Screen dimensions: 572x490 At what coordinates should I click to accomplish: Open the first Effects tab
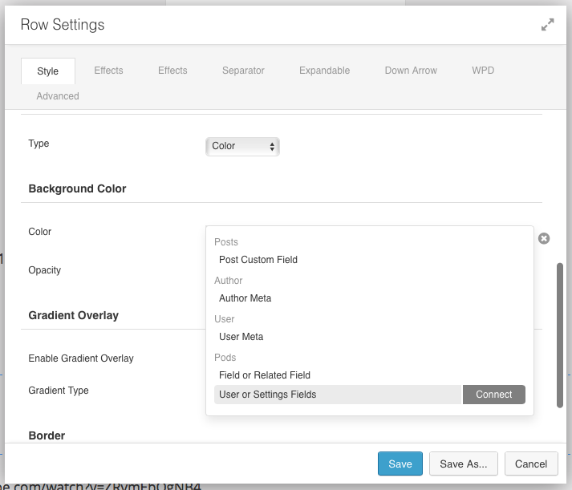click(x=108, y=71)
